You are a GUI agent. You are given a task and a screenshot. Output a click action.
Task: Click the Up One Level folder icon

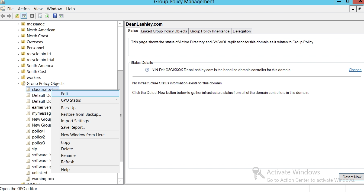point(17,16)
